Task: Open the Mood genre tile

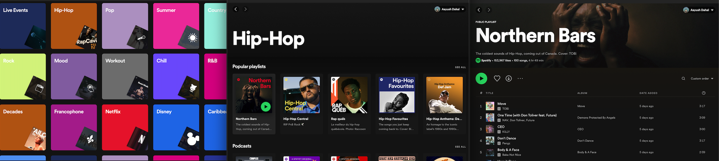Action: pos(74,76)
